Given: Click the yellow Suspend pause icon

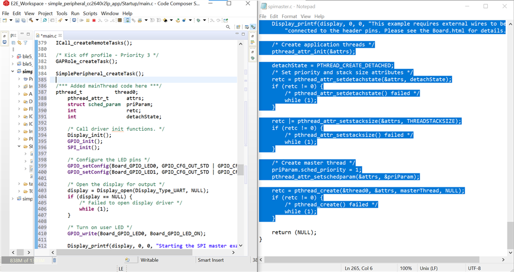Looking at the screenshot, I should pyautogui.click(x=88, y=20).
